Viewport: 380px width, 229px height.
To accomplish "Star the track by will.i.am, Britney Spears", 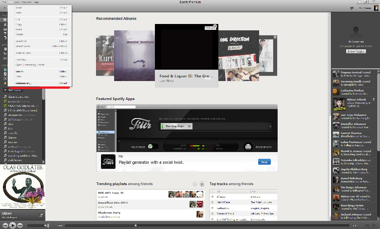I will pos(212,214).
